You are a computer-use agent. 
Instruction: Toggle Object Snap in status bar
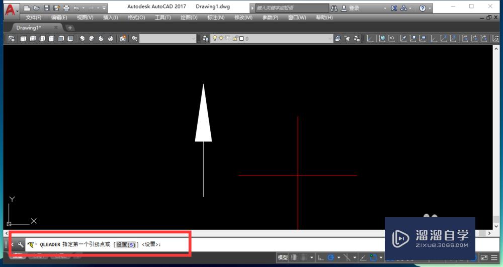(373, 257)
